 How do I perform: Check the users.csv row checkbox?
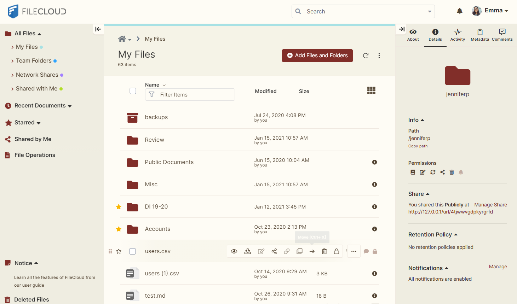133,251
